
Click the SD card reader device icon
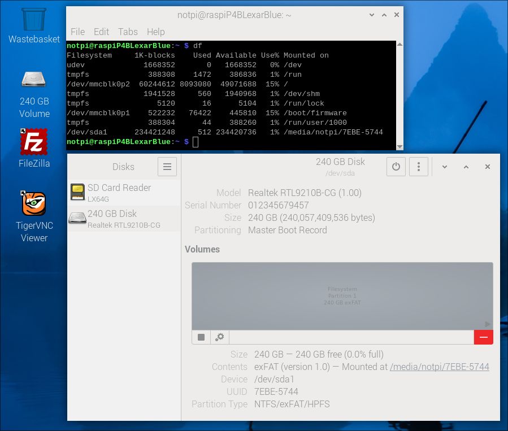coord(77,192)
